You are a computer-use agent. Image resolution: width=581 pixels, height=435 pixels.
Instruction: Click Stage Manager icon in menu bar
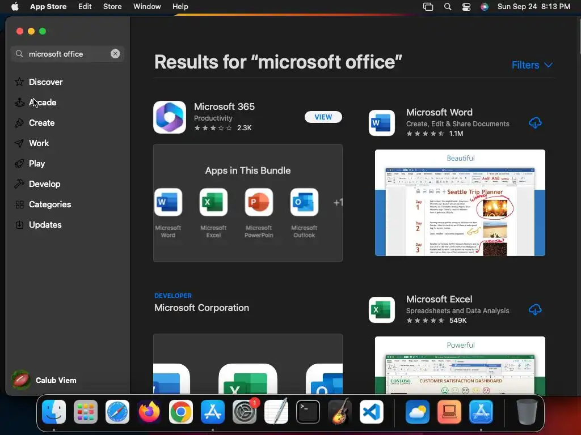(x=428, y=7)
